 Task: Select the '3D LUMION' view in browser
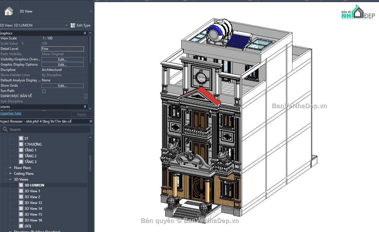tap(34, 185)
